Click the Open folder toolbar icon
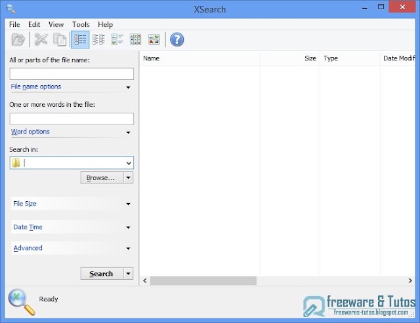The height and width of the screenshot is (323, 420). tap(18, 39)
